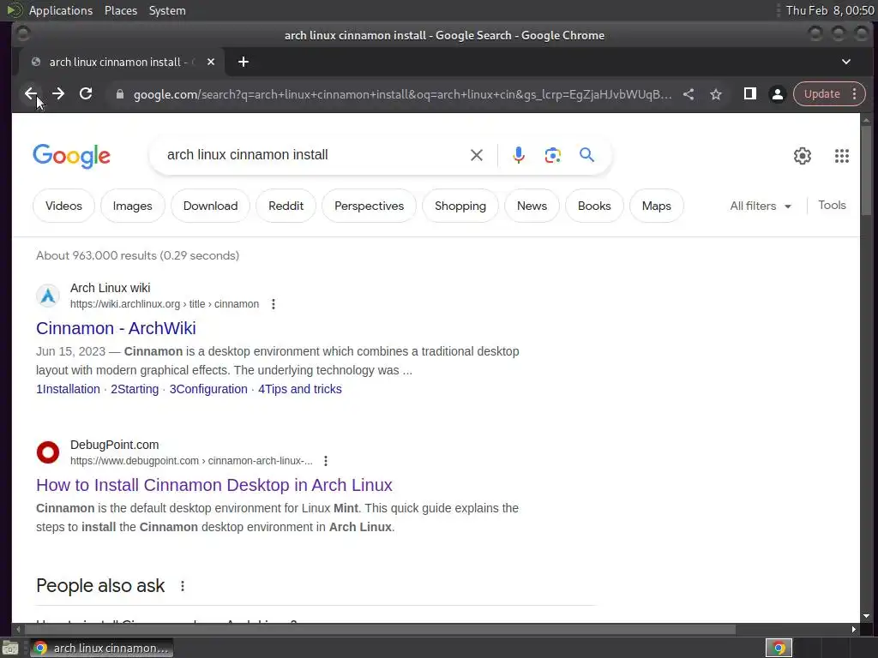Bookmark this page with the star icon
Image resolution: width=878 pixels, height=658 pixels.
tap(716, 94)
